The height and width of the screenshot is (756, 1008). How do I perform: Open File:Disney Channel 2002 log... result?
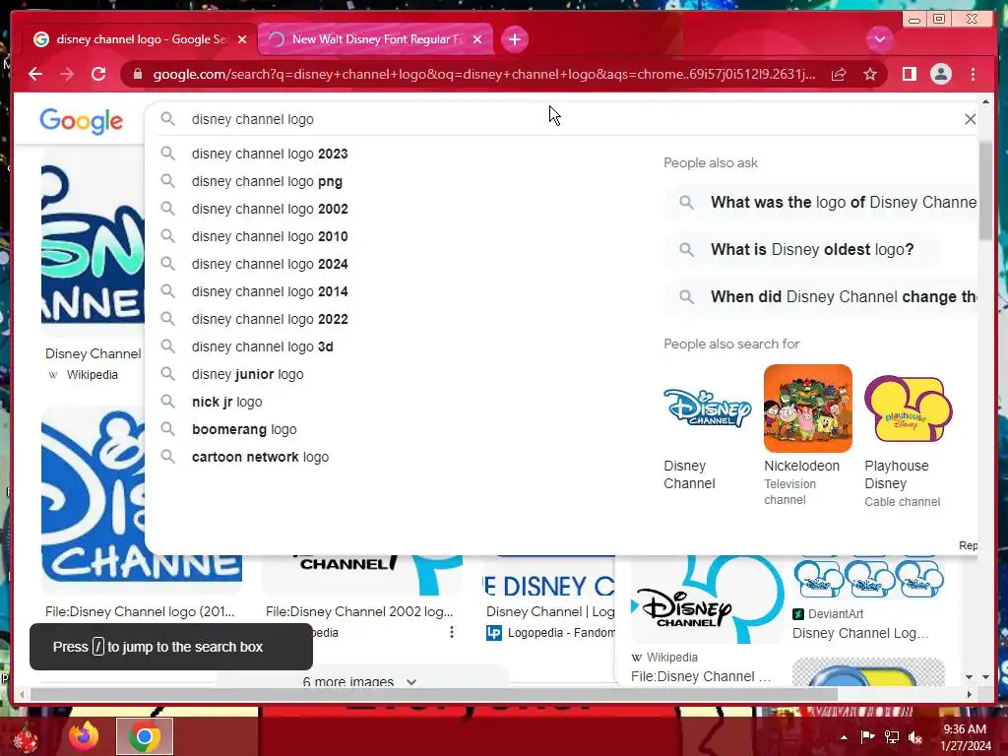pos(359,612)
